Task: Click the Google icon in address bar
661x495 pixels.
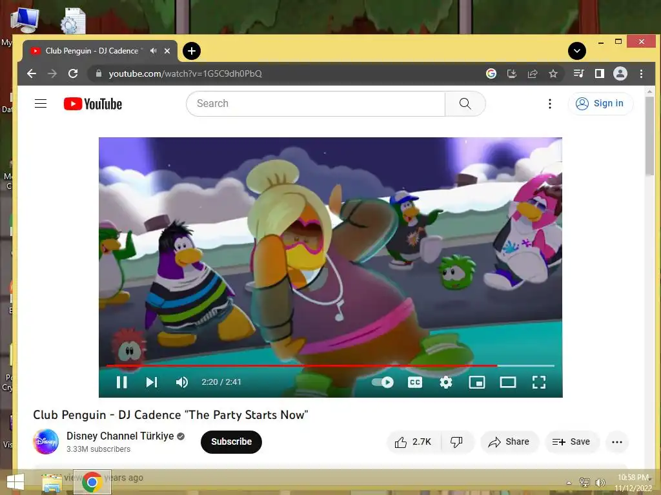Action: [x=491, y=73]
